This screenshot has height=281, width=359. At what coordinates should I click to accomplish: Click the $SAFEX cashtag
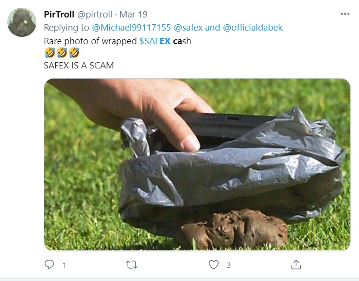155,41
